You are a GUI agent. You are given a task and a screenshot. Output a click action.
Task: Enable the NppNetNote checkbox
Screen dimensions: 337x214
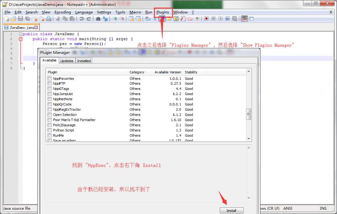[x=50, y=99]
